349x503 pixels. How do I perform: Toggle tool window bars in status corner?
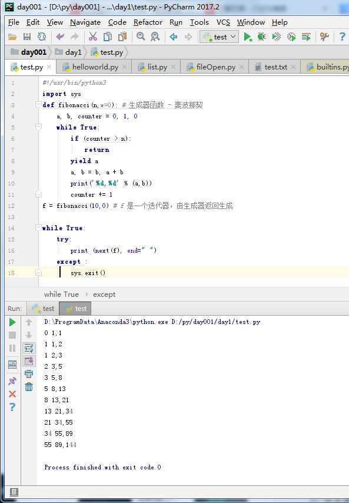[x=14, y=492]
